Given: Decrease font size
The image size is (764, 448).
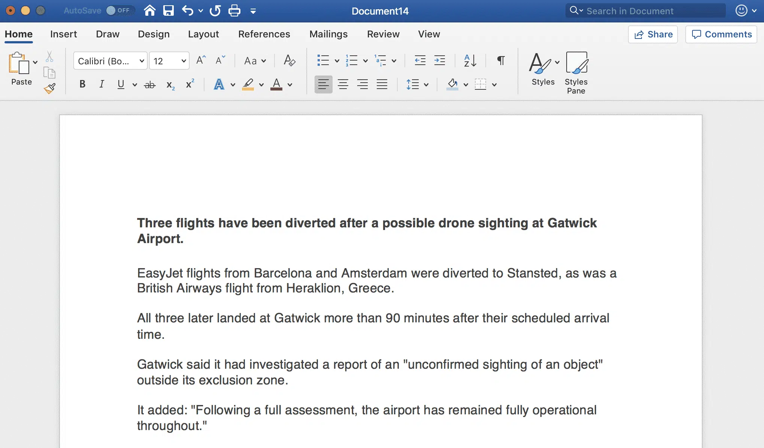Looking at the screenshot, I should tap(221, 60).
